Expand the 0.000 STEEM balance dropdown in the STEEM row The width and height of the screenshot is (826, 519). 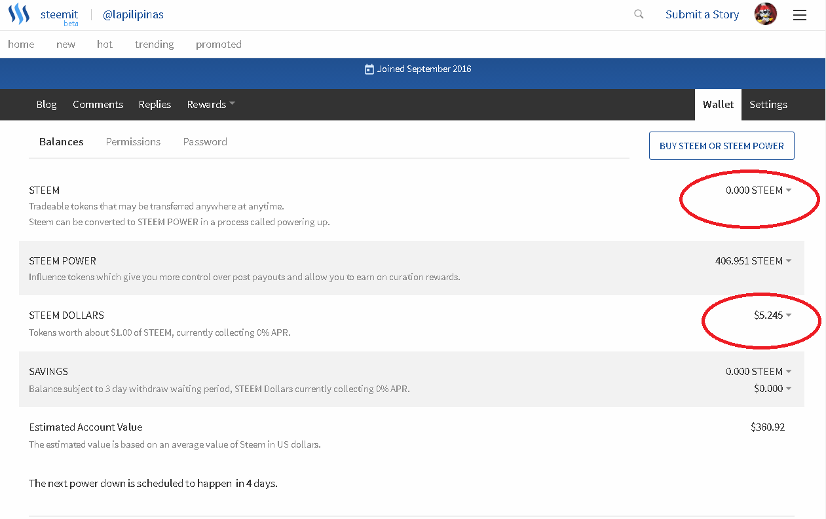click(x=759, y=190)
